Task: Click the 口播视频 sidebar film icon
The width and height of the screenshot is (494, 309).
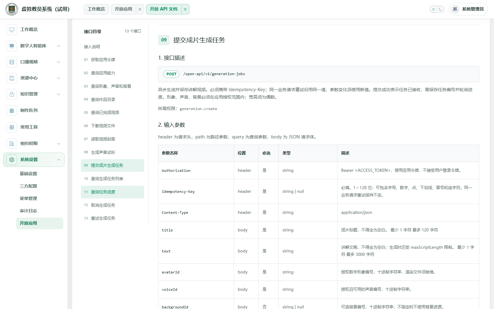Action: coord(12,62)
